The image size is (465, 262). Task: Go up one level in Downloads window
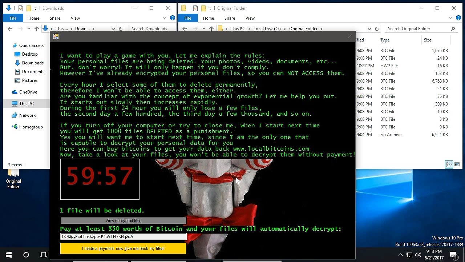coord(36,29)
